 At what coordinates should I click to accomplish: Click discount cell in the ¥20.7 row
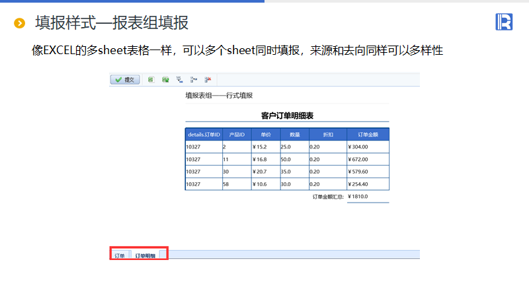[x=328, y=172]
